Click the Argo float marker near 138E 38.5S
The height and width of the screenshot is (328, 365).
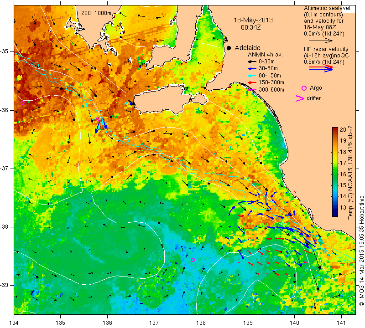click(x=193, y=260)
